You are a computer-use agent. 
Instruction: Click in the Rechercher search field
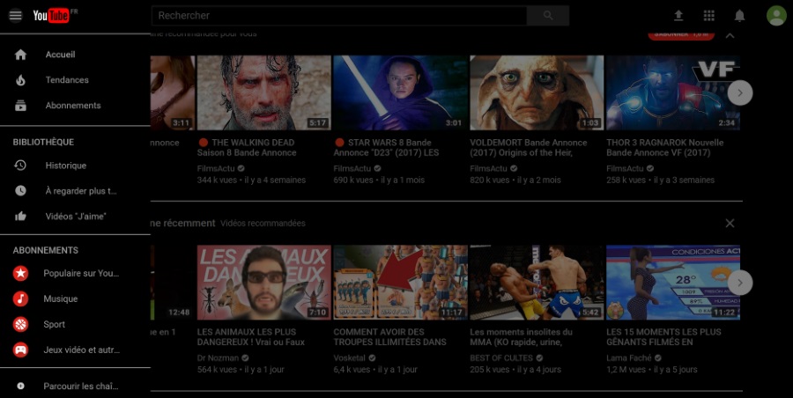tap(339, 15)
